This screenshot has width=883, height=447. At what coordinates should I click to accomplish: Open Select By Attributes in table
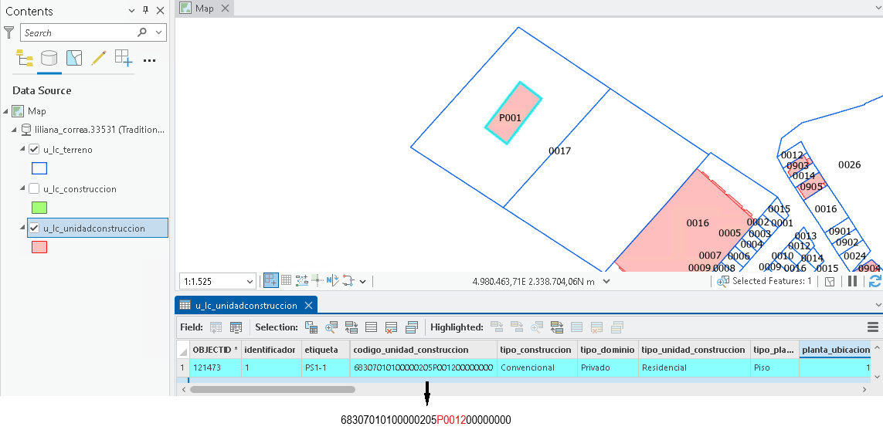311,327
